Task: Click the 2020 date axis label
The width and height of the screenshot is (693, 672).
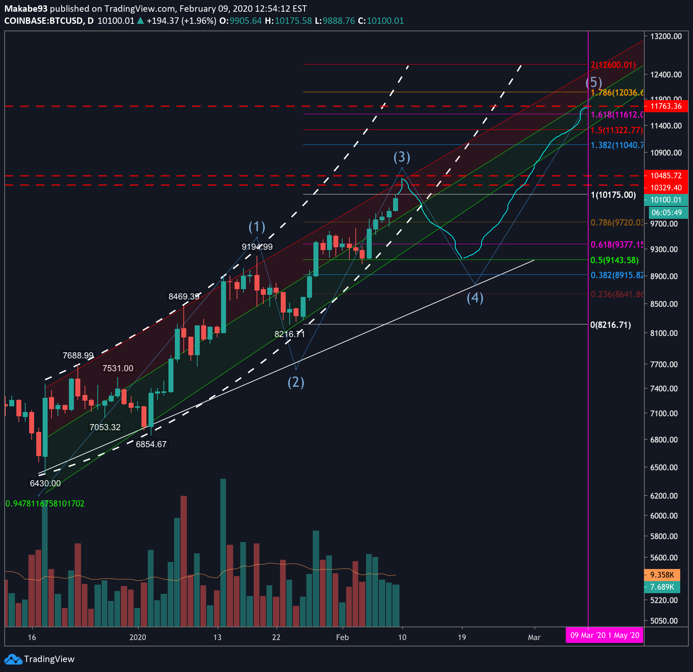Action: click(138, 637)
